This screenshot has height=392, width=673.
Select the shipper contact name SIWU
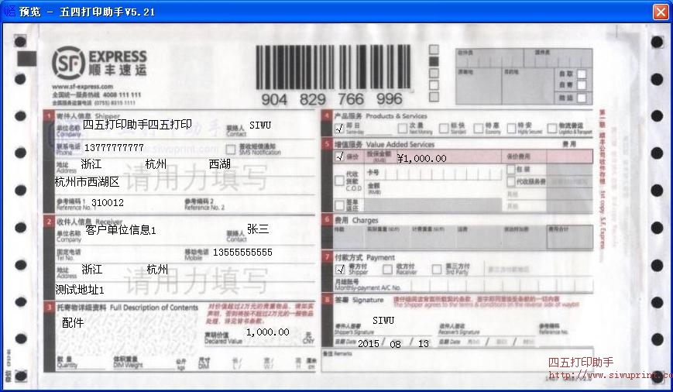pos(260,125)
